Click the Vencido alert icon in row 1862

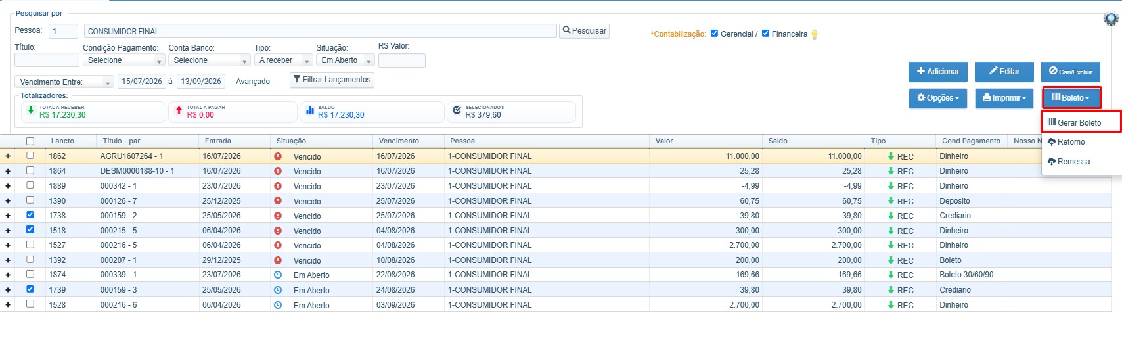tap(278, 156)
